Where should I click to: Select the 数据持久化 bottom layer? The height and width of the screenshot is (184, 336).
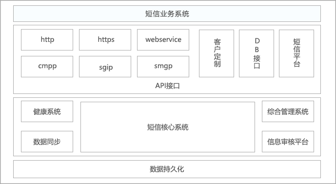[x=167, y=169]
